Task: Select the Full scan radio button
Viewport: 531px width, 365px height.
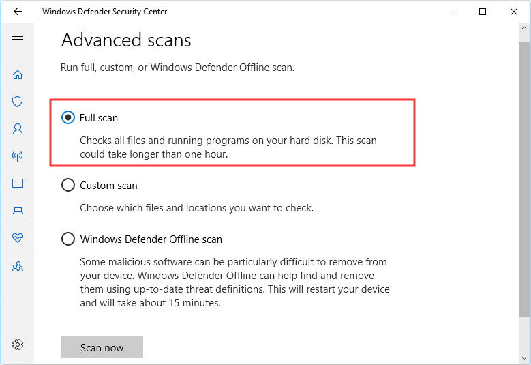Action: [x=68, y=117]
